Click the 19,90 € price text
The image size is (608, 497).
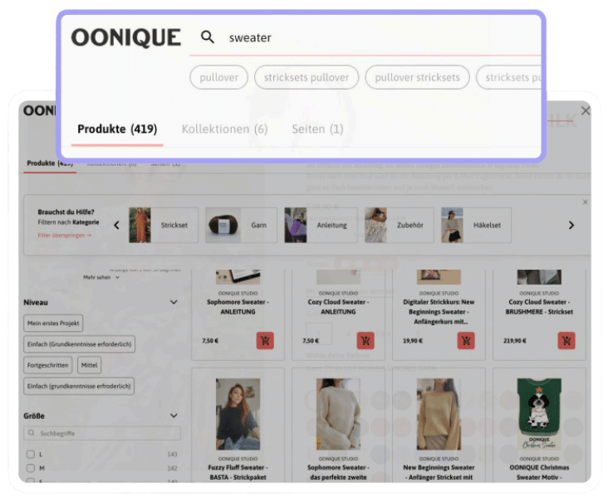click(x=413, y=341)
